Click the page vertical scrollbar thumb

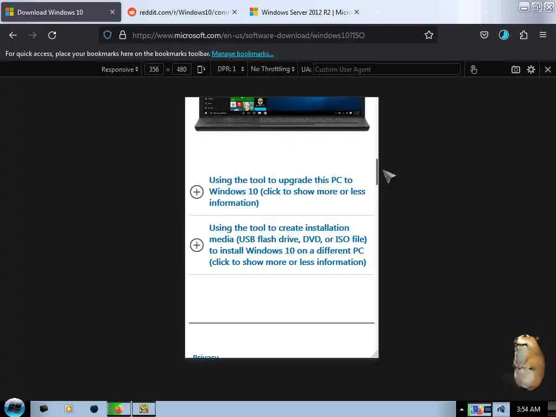tap(377, 172)
